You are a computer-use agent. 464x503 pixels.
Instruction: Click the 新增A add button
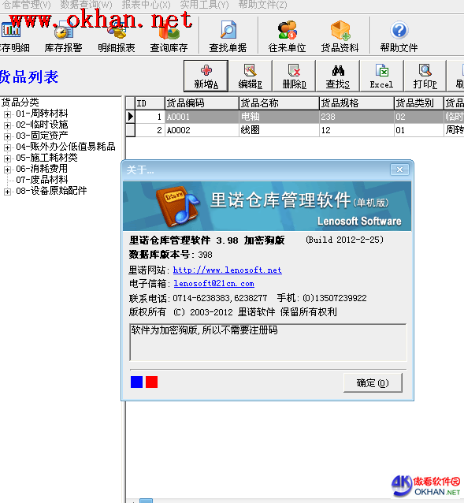coord(206,76)
